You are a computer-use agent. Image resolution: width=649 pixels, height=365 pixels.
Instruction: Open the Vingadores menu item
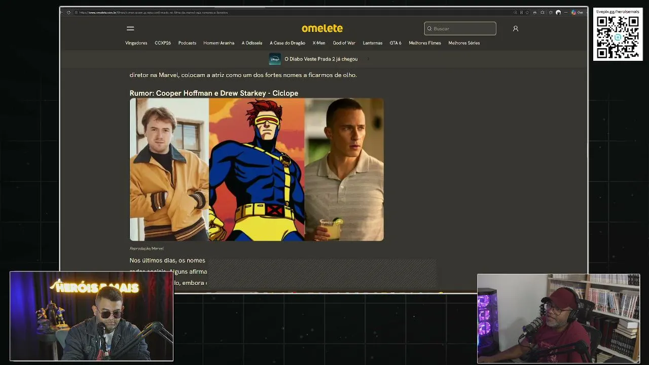pos(136,43)
